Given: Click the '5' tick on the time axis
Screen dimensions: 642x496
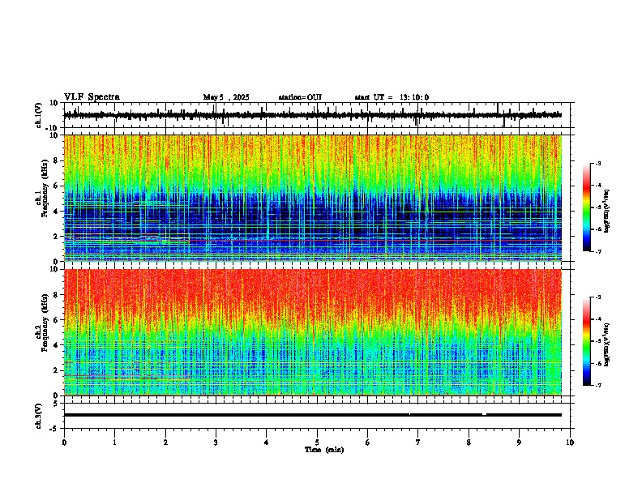Looking at the screenshot, I should tap(317, 443).
